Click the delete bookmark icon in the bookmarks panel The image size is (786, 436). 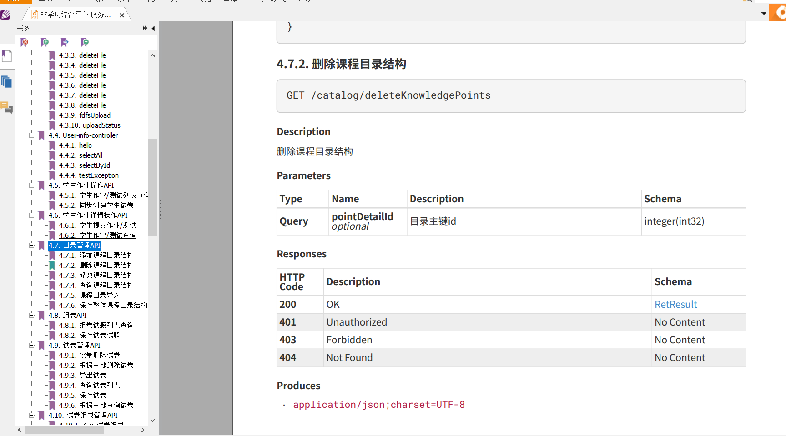click(x=25, y=42)
